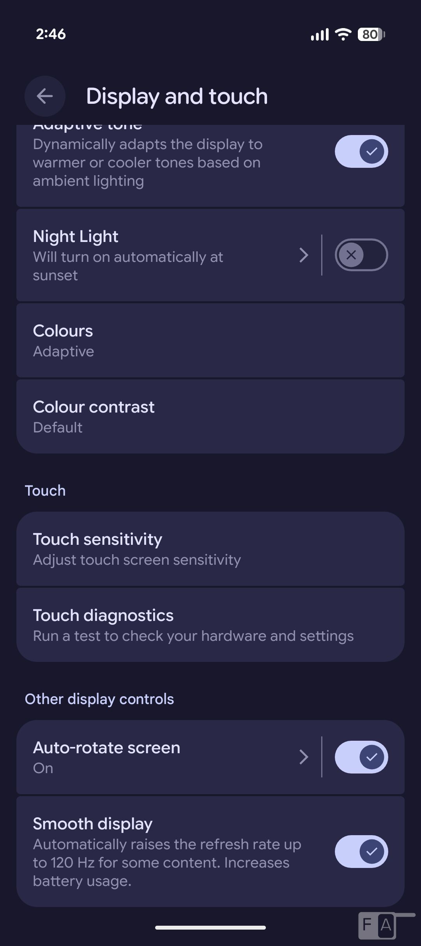Screen dimensions: 421x946
Task: Tap the Wi-Fi status icon
Action: pyautogui.click(x=343, y=34)
